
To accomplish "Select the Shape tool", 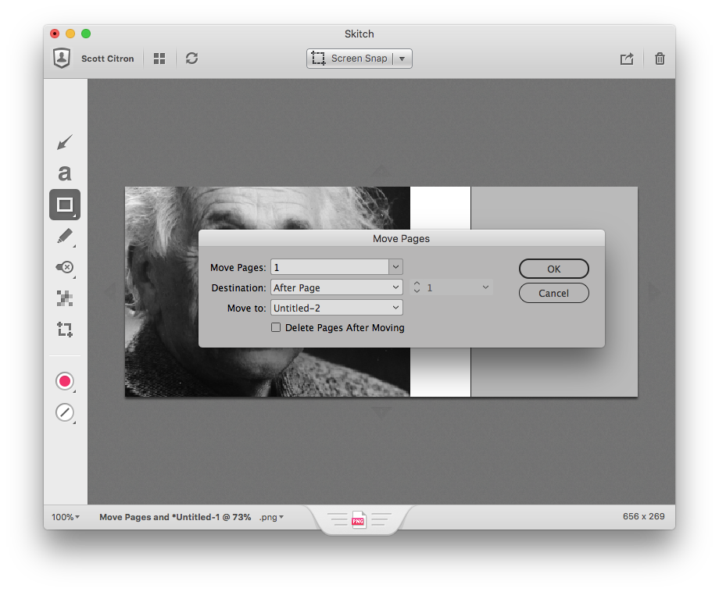I will coord(64,205).
